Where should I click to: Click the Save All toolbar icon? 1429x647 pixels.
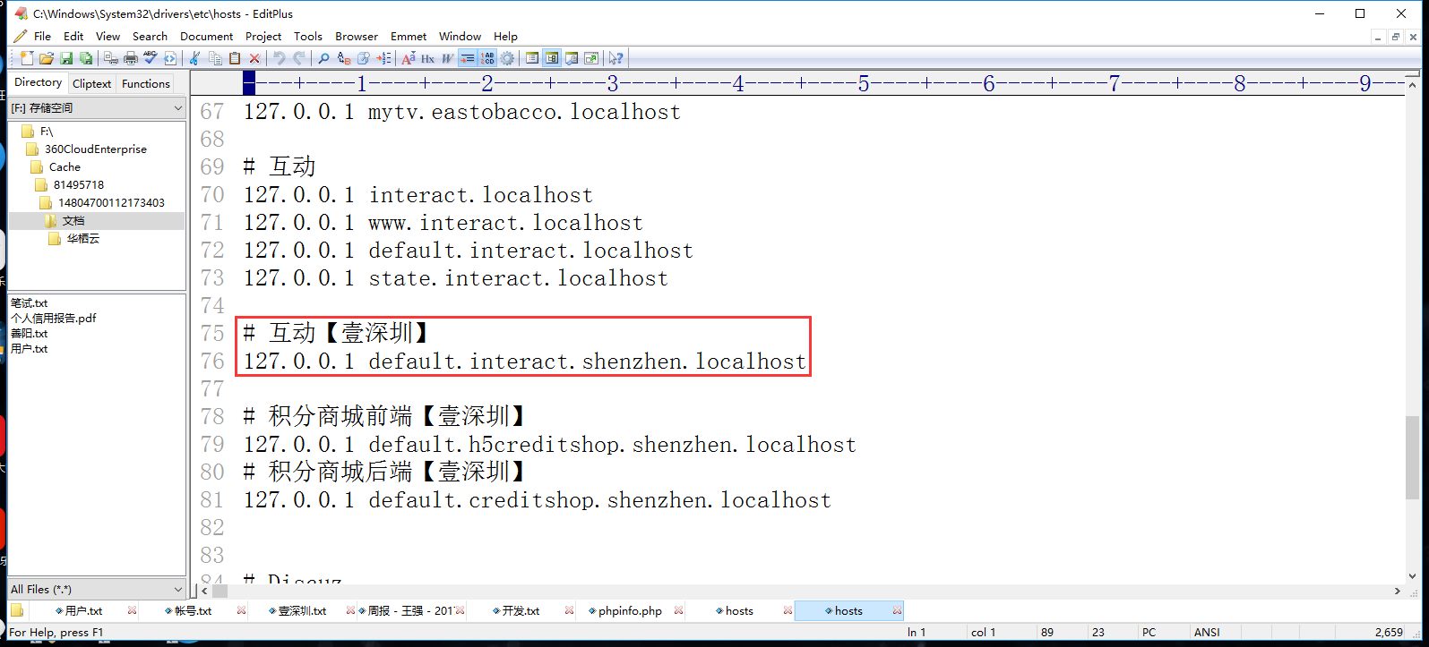[86, 58]
